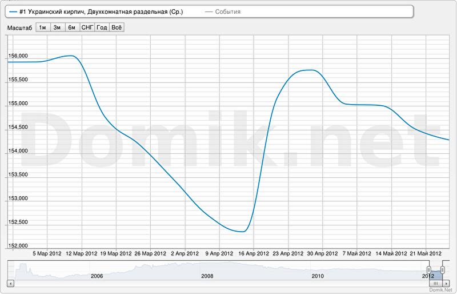
Task: Toggle the События legend item
Action: click(227, 11)
